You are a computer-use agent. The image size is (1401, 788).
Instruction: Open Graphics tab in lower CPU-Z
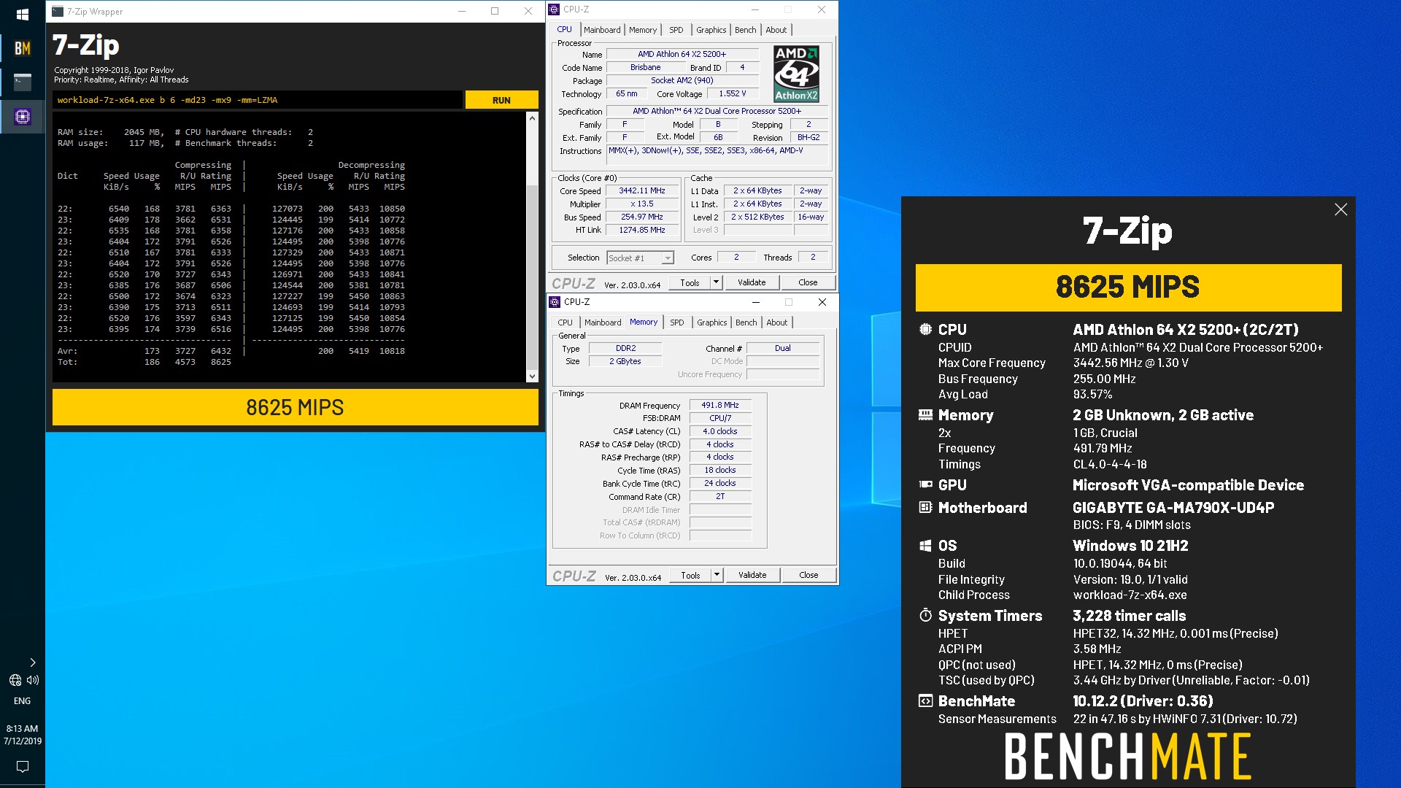(712, 322)
